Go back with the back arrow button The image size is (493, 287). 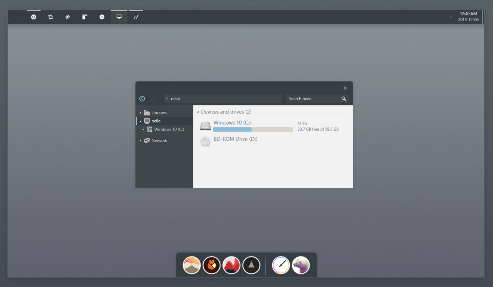point(142,99)
